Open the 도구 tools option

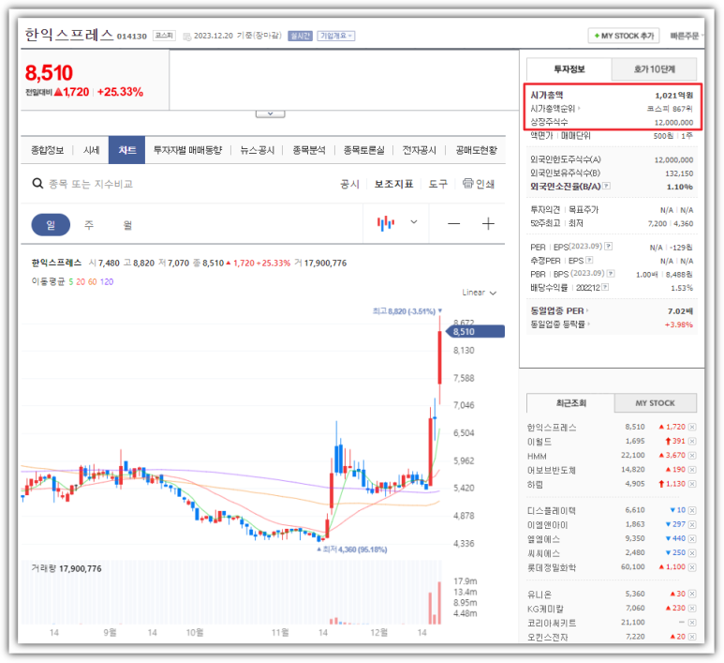(x=437, y=184)
